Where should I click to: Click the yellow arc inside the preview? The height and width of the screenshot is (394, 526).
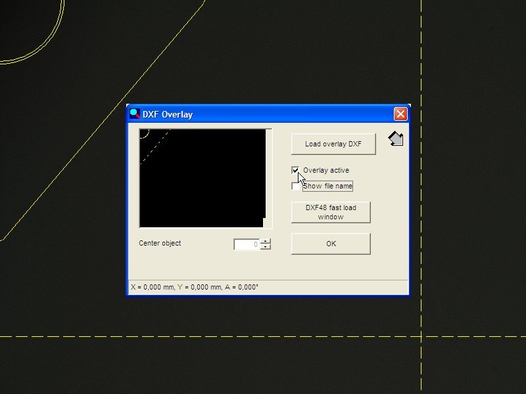click(147, 135)
